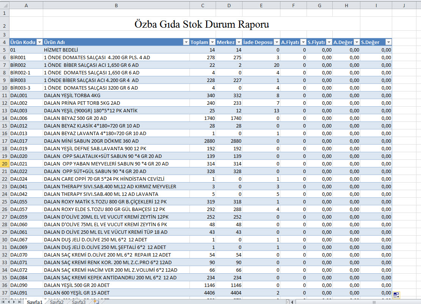Select row 37 header

pyautogui.click(x=5, y=293)
